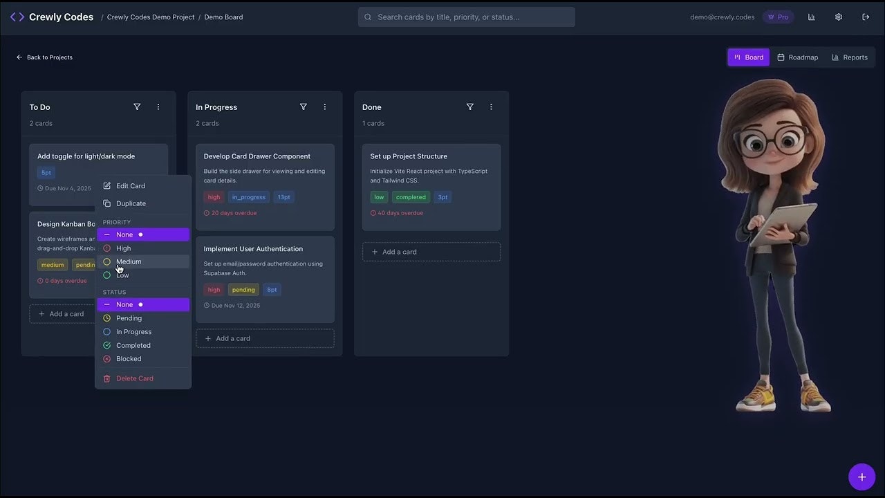Viewport: 885px width, 498px height.
Task: Set priority to None
Action: [x=143, y=234]
